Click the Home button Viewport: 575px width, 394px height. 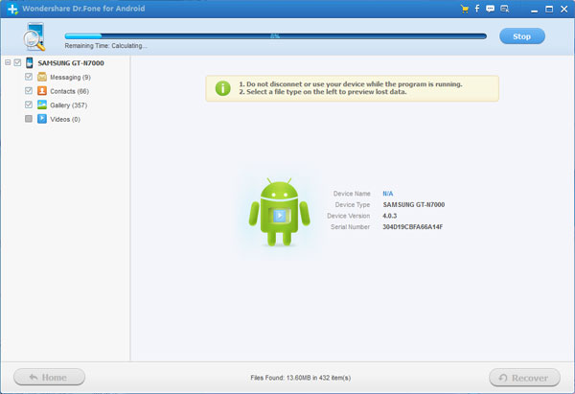tap(49, 377)
